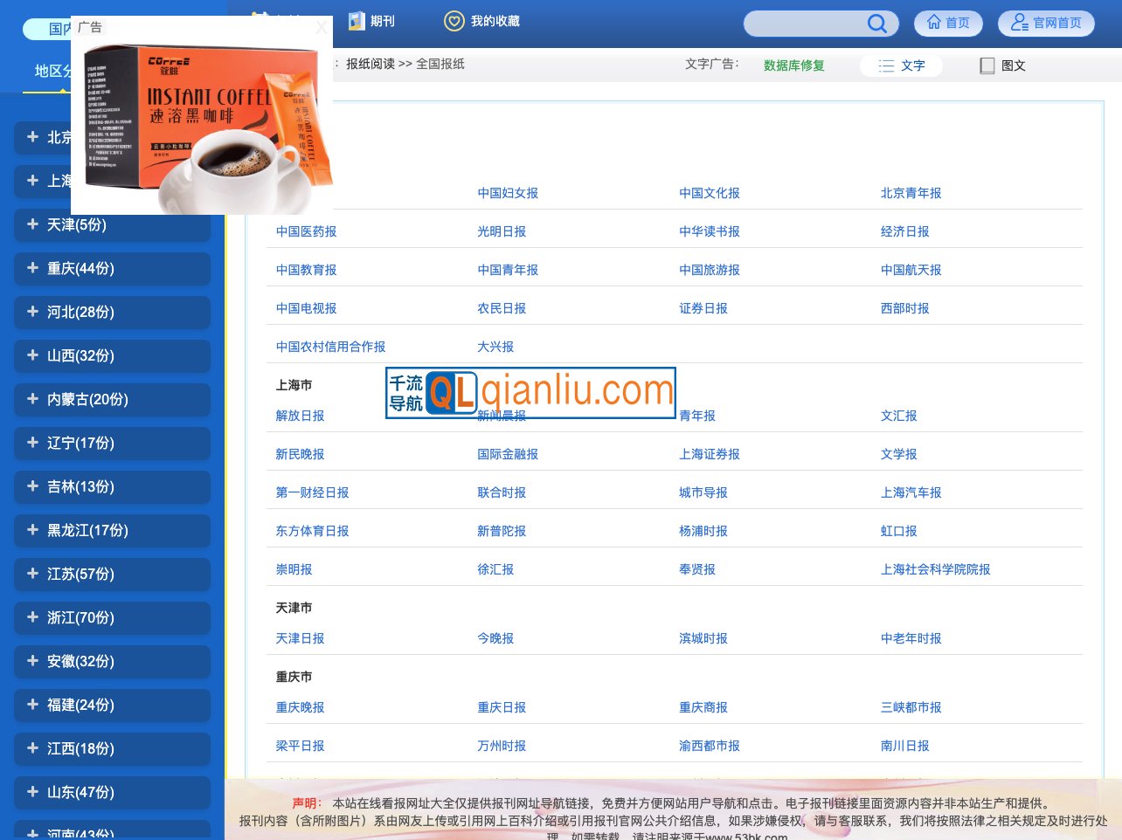The width and height of the screenshot is (1122, 840).
Task: Open the 解放日报 newspaper link
Action: click(x=300, y=416)
